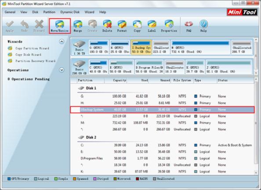The height and width of the screenshot is (190, 261).
Task: Select I: Backup System disk map block
Action: (141, 47)
